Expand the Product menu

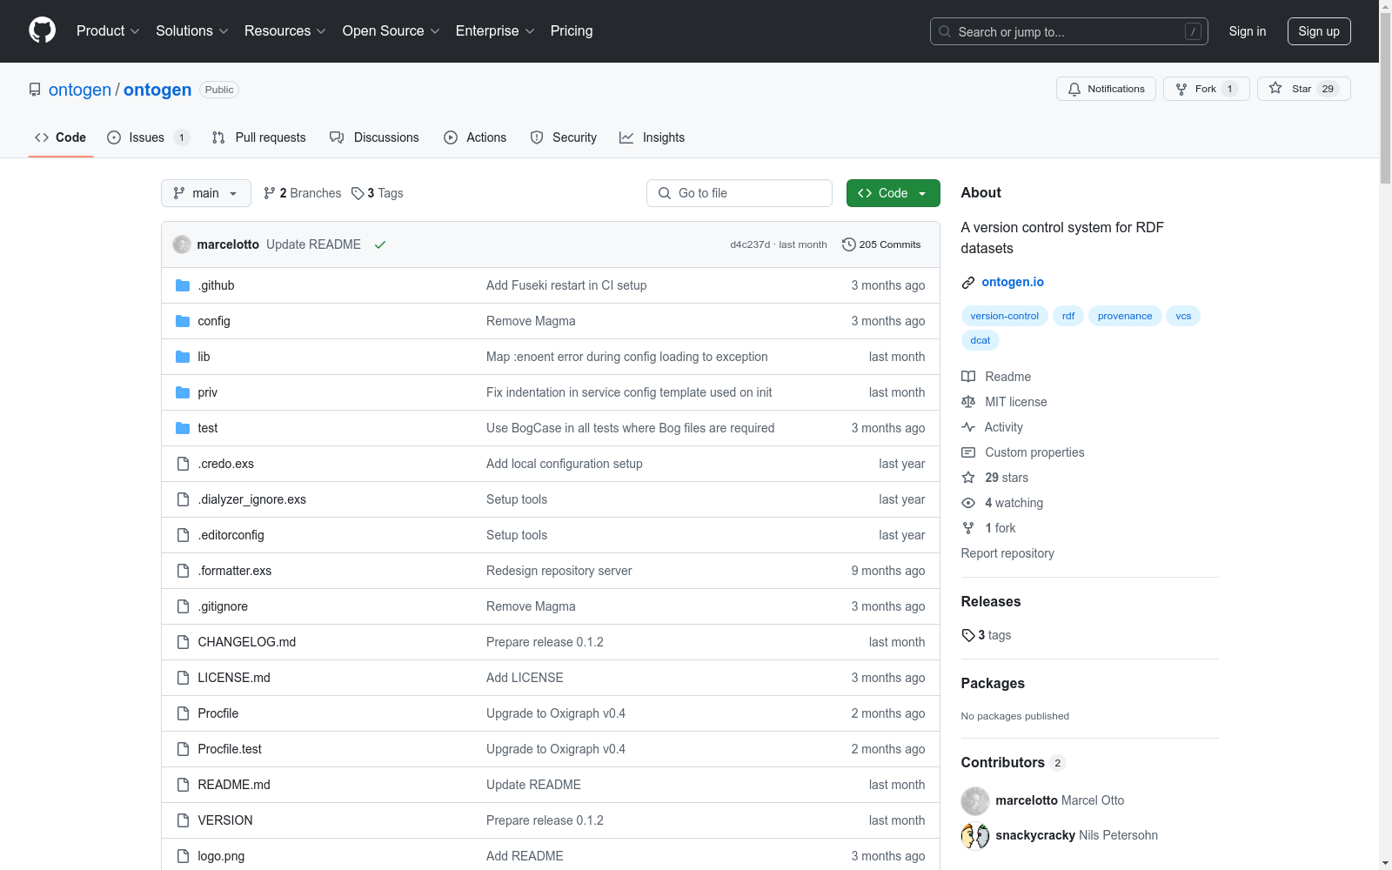[108, 30]
